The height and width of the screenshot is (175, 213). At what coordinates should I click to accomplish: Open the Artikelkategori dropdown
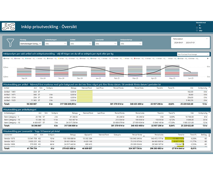56,44
